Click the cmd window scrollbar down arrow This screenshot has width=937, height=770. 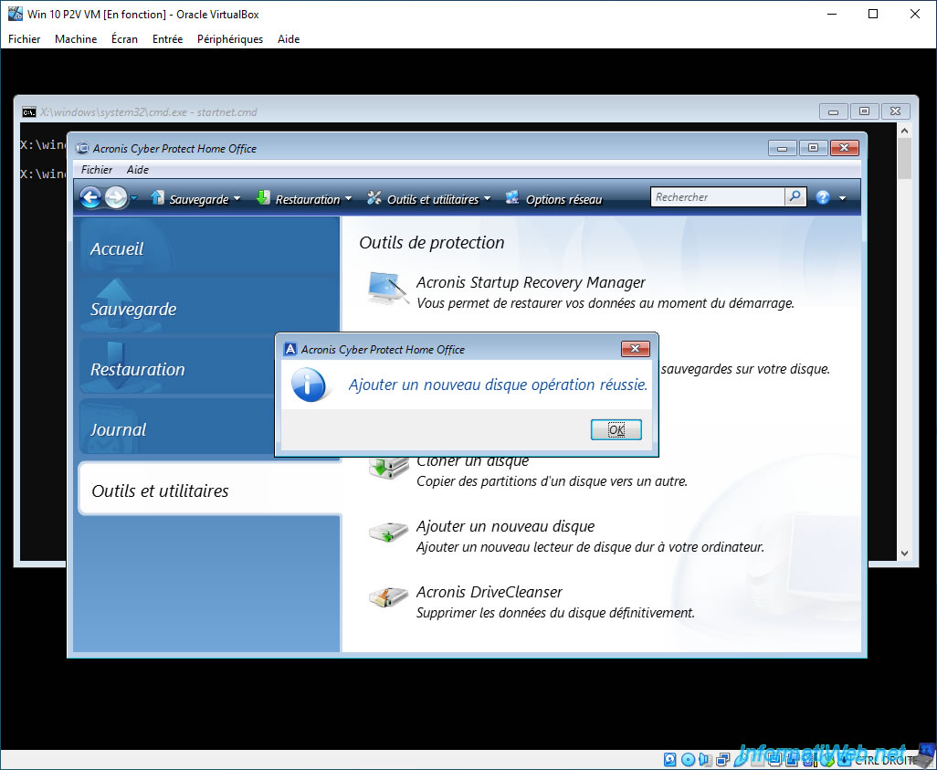(x=904, y=554)
